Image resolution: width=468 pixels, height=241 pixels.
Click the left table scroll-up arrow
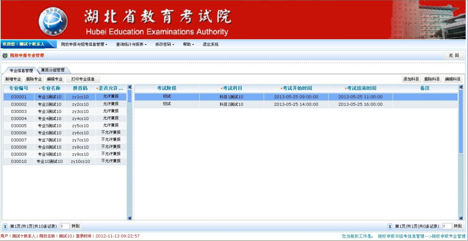coord(129,87)
